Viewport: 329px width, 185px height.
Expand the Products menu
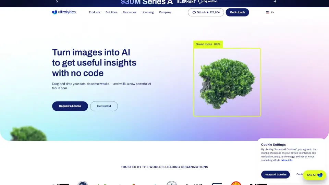coord(94,12)
